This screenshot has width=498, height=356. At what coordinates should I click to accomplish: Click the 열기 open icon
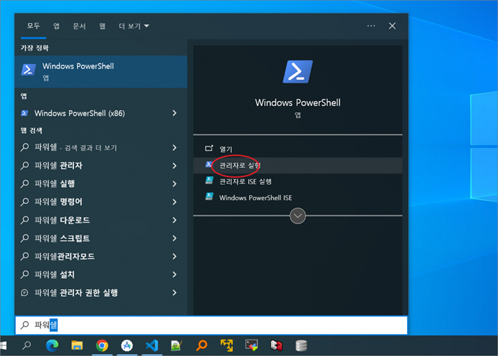pos(209,148)
